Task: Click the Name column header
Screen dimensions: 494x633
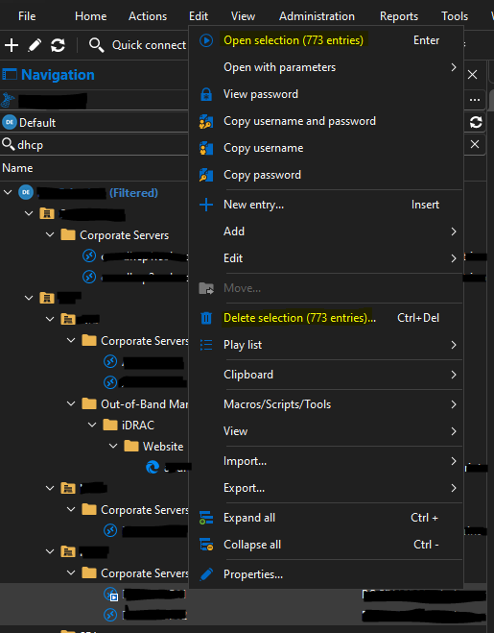Action: [17, 168]
